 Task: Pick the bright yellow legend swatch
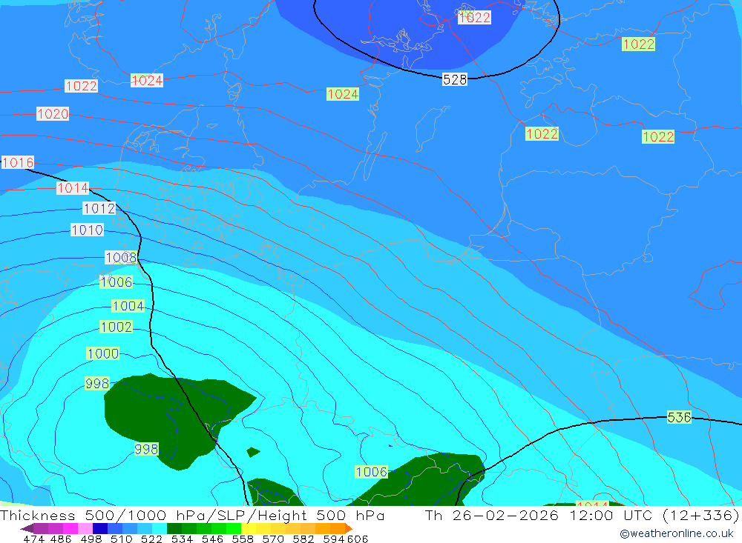[x=249, y=528]
